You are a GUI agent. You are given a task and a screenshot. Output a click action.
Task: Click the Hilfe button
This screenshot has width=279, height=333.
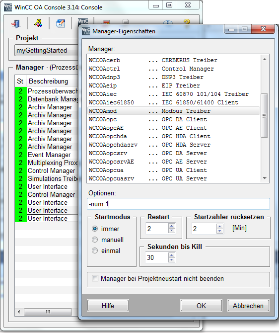coord(108,306)
